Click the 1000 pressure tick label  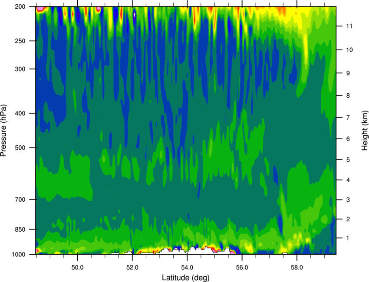pos(18,254)
